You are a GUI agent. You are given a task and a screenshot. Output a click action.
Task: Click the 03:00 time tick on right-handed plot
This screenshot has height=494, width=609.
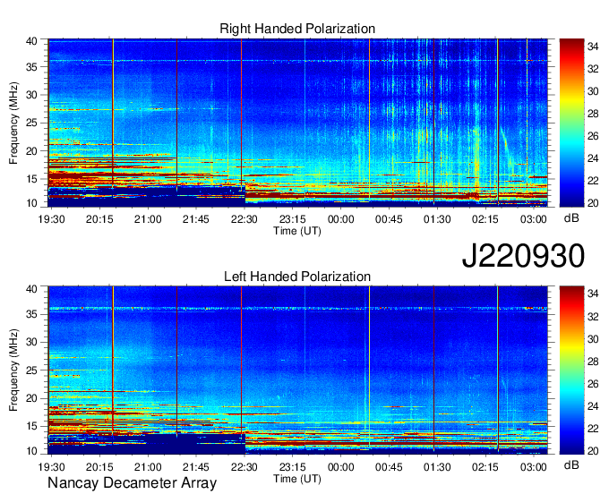click(533, 219)
